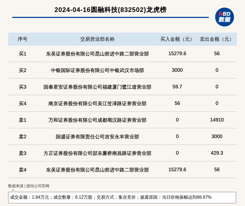Select 万和证券 成都蜀汉路证券营业部 name
This screenshot has width=245, height=206.
(97, 120)
